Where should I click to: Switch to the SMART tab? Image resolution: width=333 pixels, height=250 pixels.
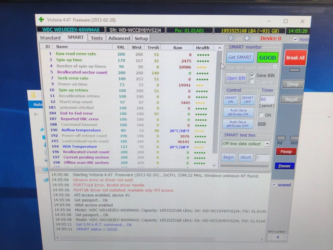point(76,37)
